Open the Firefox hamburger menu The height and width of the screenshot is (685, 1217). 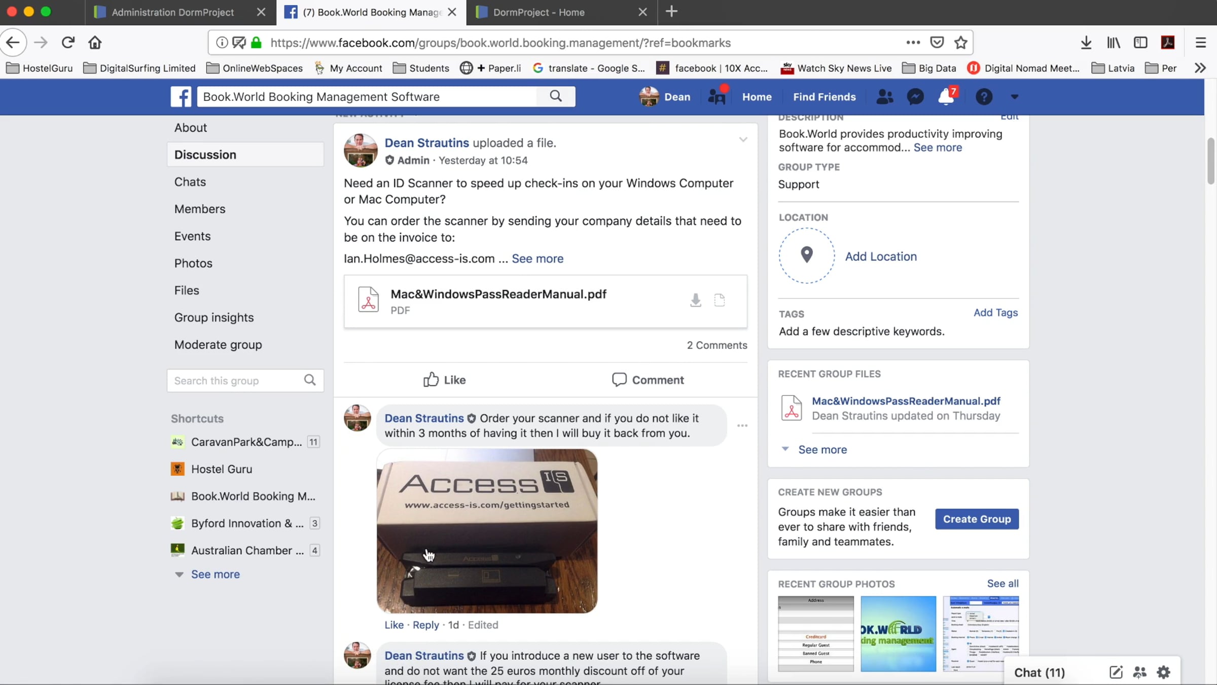coord(1200,43)
